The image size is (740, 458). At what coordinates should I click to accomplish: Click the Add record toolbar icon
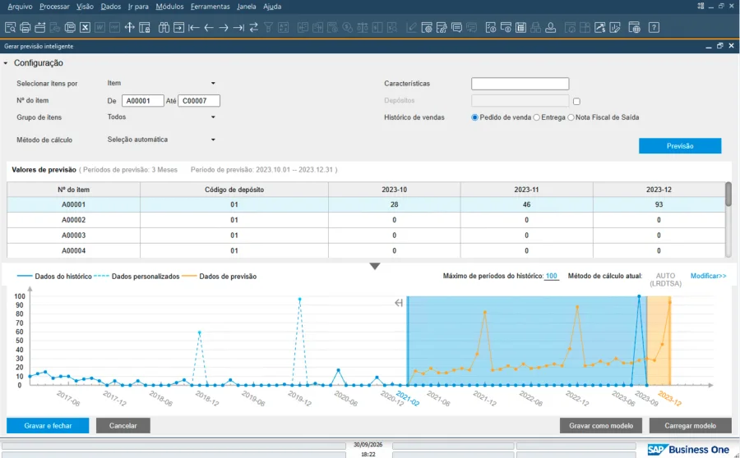point(179,27)
